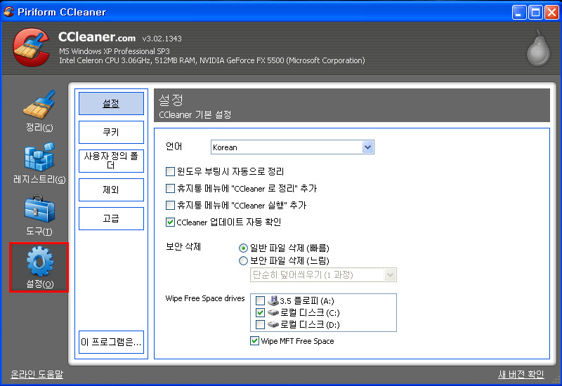This screenshot has height=386, width=562.
Task: Open the 정리 cleaner section
Action: click(39, 112)
